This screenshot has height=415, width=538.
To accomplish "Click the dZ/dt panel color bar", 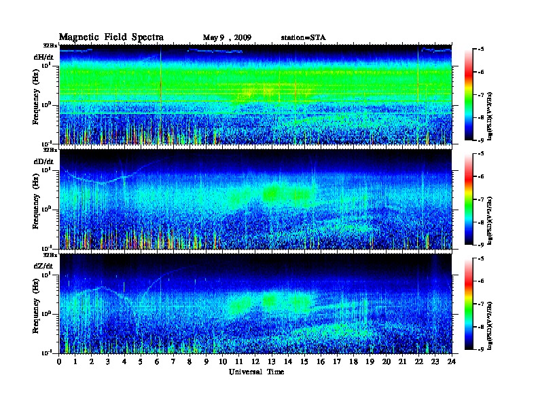I will [469, 304].
